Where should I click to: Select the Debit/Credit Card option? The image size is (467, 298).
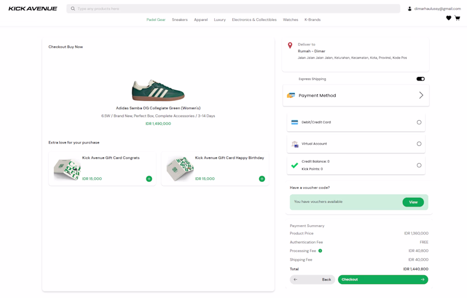click(419, 122)
